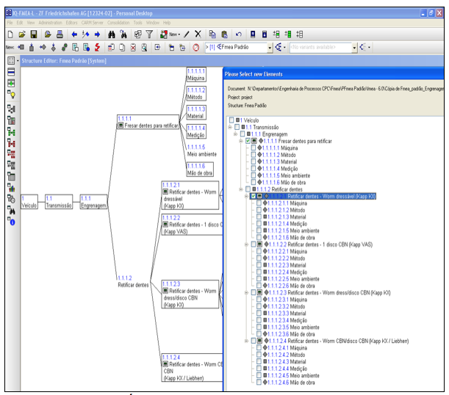Screen dimensions: 449x395
Task: Click the Undo arrow icon
Action: (x=239, y=35)
